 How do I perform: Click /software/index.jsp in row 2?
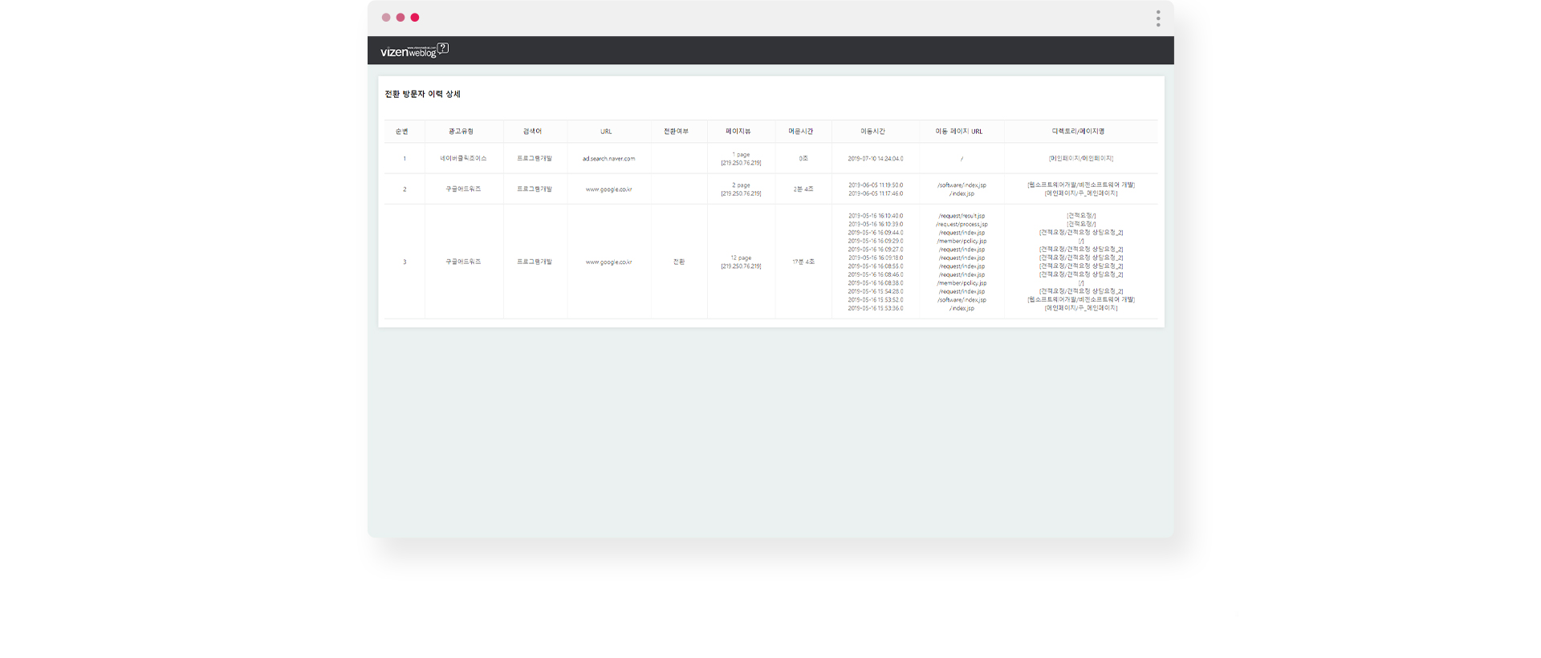962,185
